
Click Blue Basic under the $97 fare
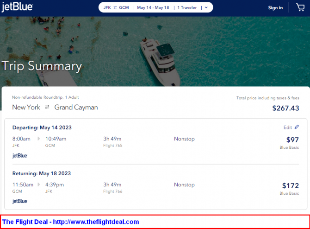point(289,147)
